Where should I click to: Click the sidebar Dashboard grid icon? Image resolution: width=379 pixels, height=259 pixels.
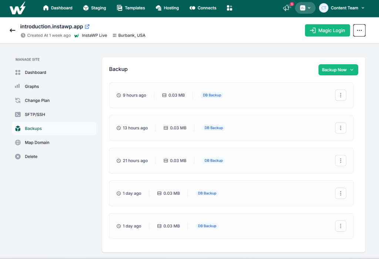pyautogui.click(x=18, y=72)
